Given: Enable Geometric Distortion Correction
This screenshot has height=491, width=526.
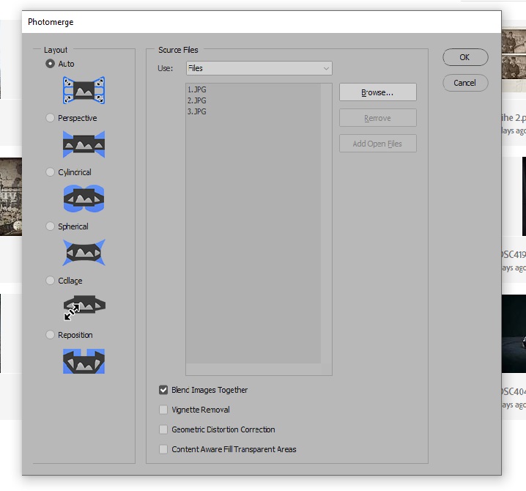Looking at the screenshot, I should click(x=163, y=430).
